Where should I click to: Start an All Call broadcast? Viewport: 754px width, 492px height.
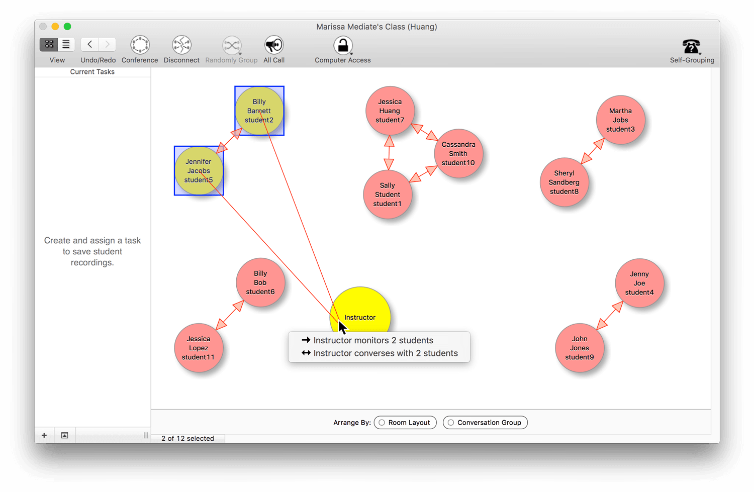coord(274,45)
